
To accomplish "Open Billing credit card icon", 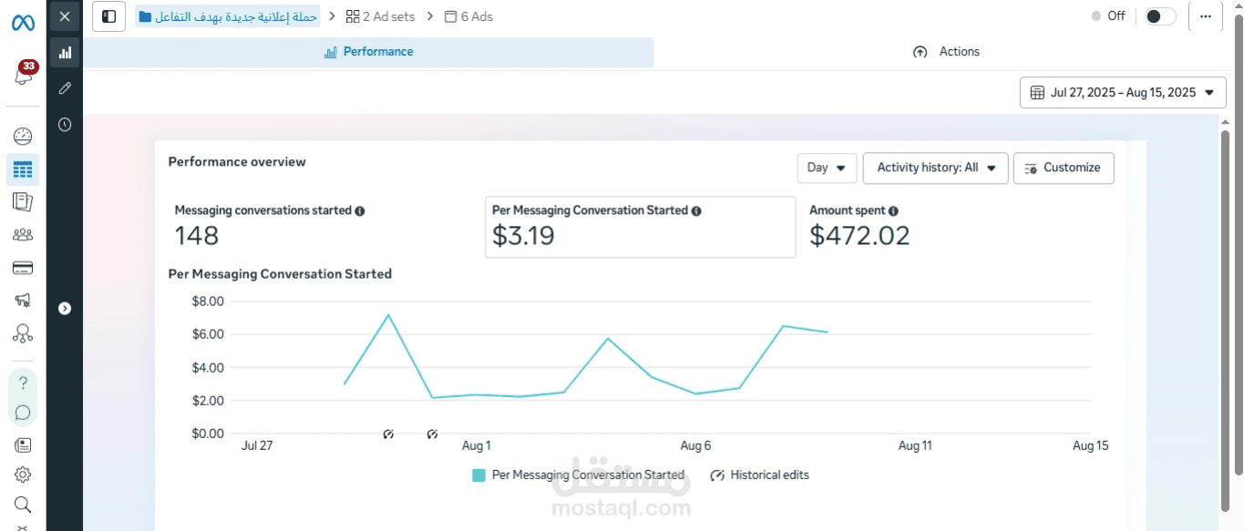I will 23,268.
